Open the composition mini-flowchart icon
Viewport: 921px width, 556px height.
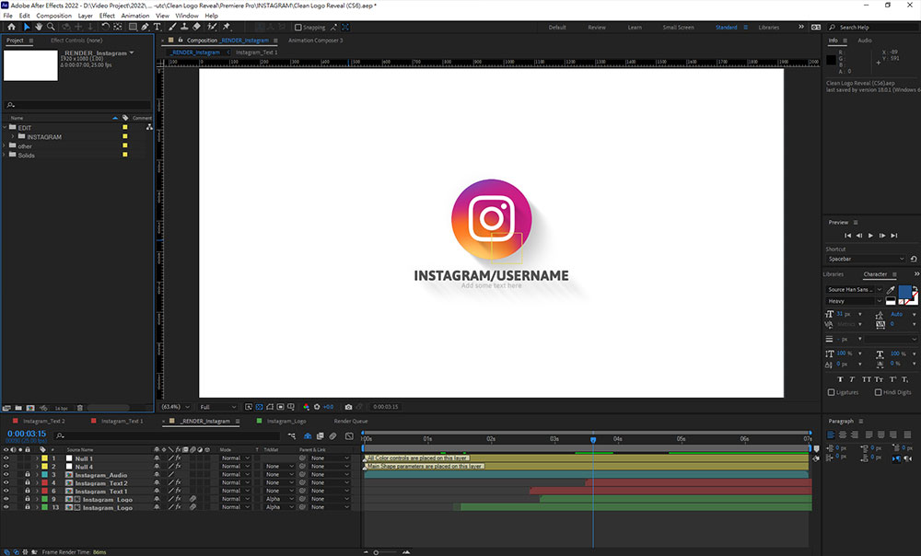click(x=292, y=436)
